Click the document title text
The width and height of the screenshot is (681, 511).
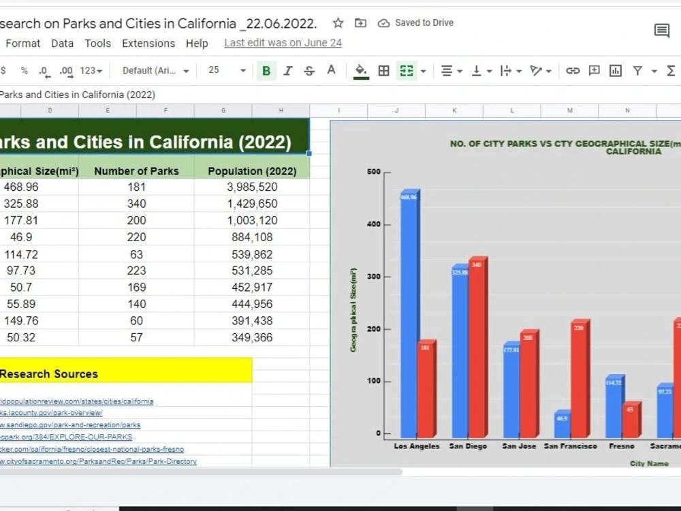(158, 23)
